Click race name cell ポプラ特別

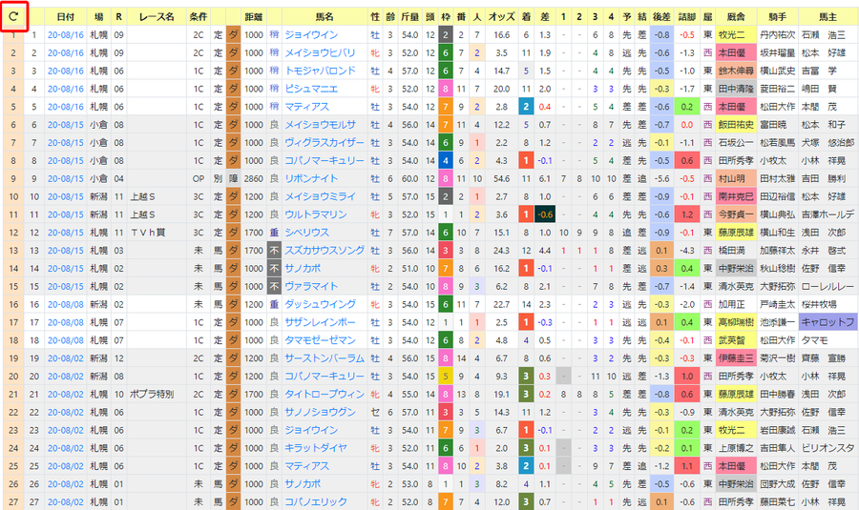(152, 394)
